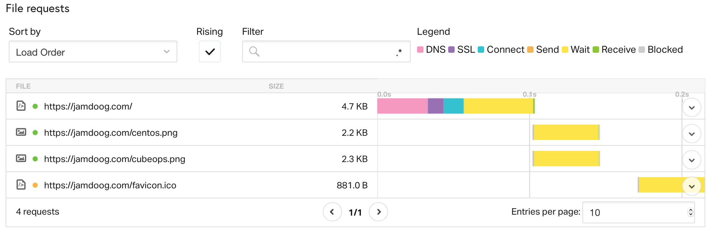Click the SIZE column header
The width and height of the screenshot is (724, 239).
276,86
